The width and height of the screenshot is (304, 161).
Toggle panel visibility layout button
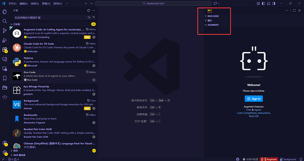[x=268, y=4]
